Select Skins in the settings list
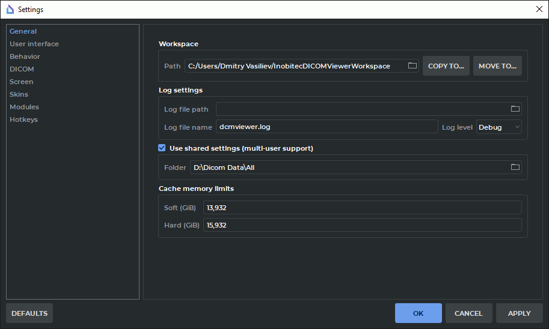 [x=19, y=94]
